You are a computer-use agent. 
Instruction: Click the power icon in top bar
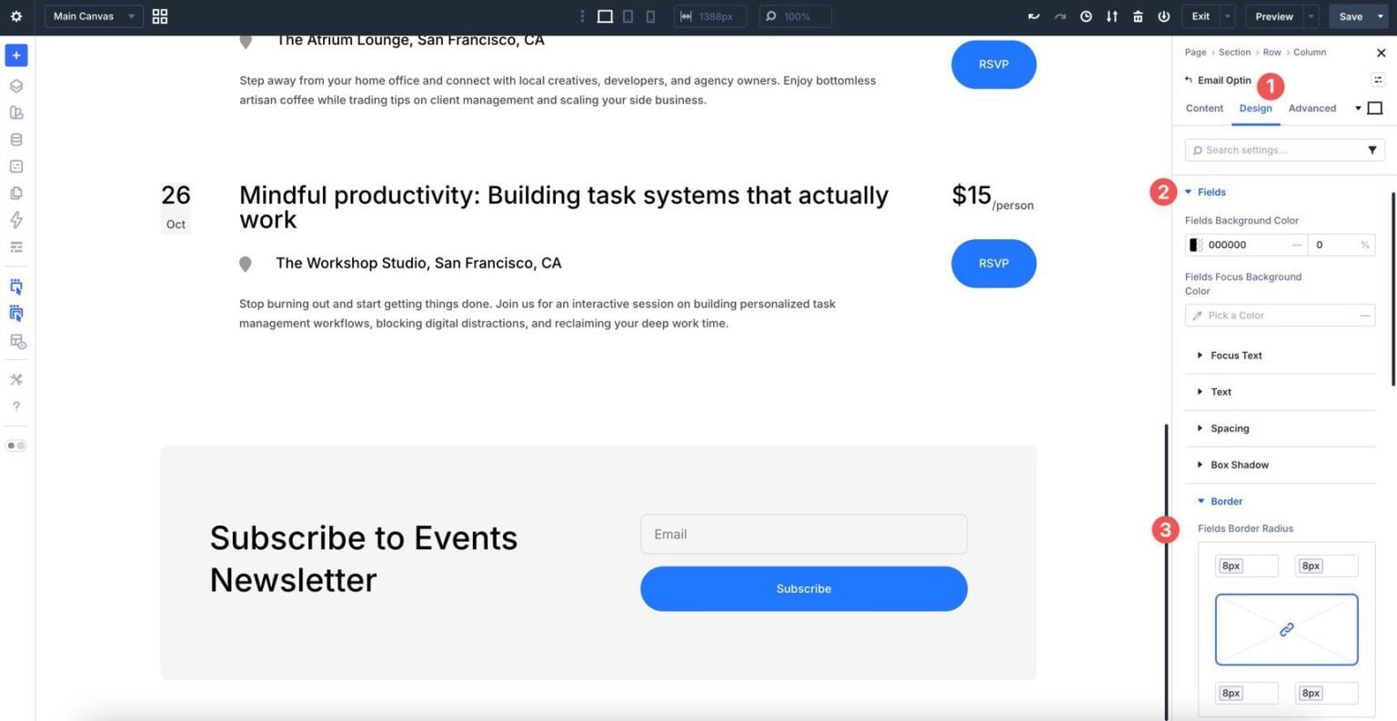tap(1163, 16)
